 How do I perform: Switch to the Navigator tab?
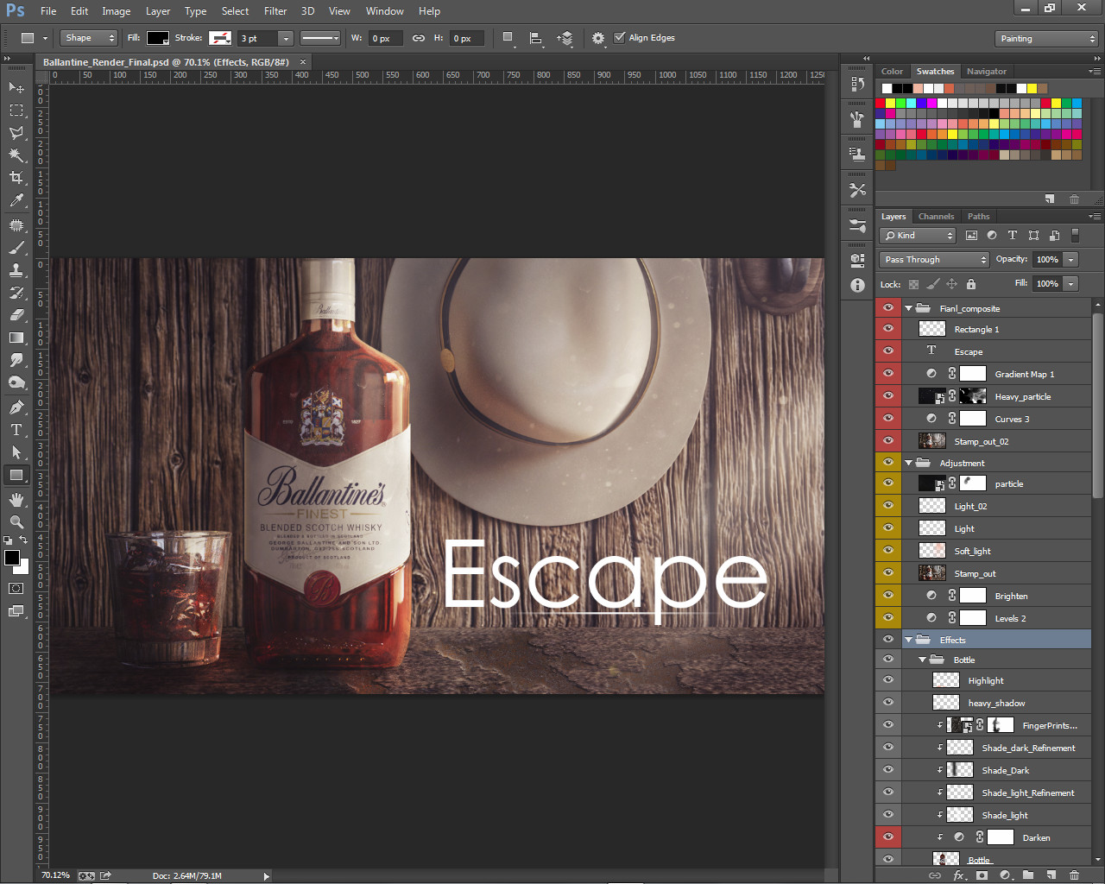pos(987,72)
